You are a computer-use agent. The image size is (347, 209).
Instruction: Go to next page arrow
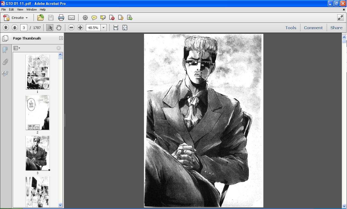click(x=15, y=28)
